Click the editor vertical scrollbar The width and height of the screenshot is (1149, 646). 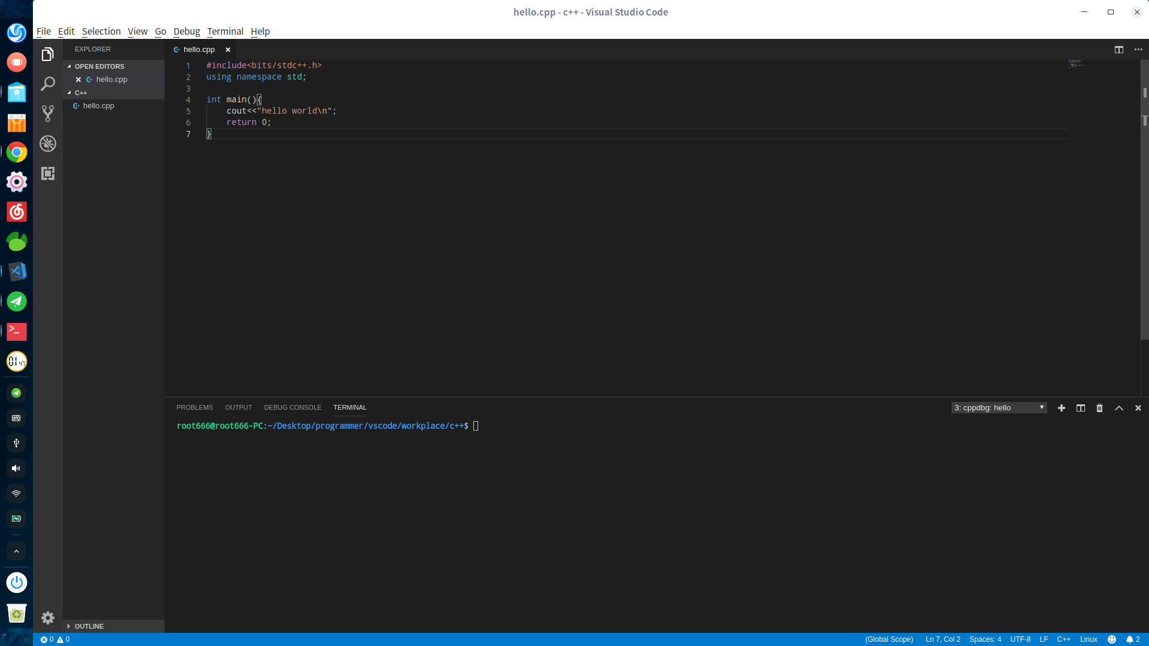tap(1144, 200)
